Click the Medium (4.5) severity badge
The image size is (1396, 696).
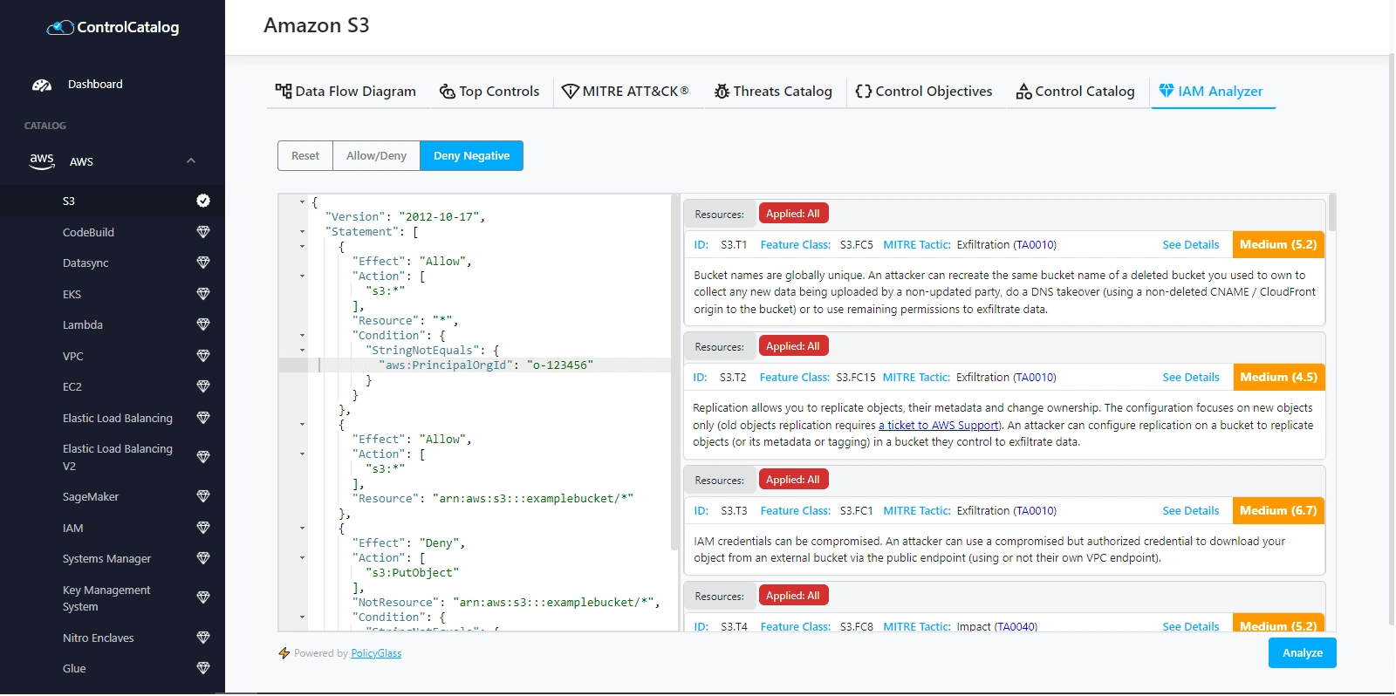pos(1279,378)
